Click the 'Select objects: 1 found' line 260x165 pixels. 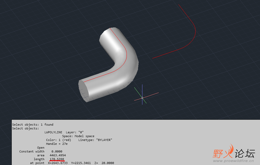[33, 125]
